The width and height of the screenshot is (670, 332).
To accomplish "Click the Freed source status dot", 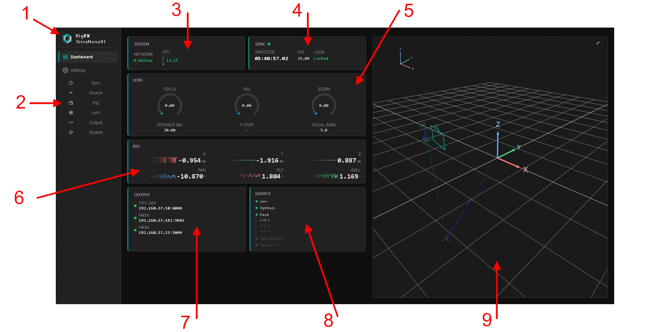I will [256, 215].
